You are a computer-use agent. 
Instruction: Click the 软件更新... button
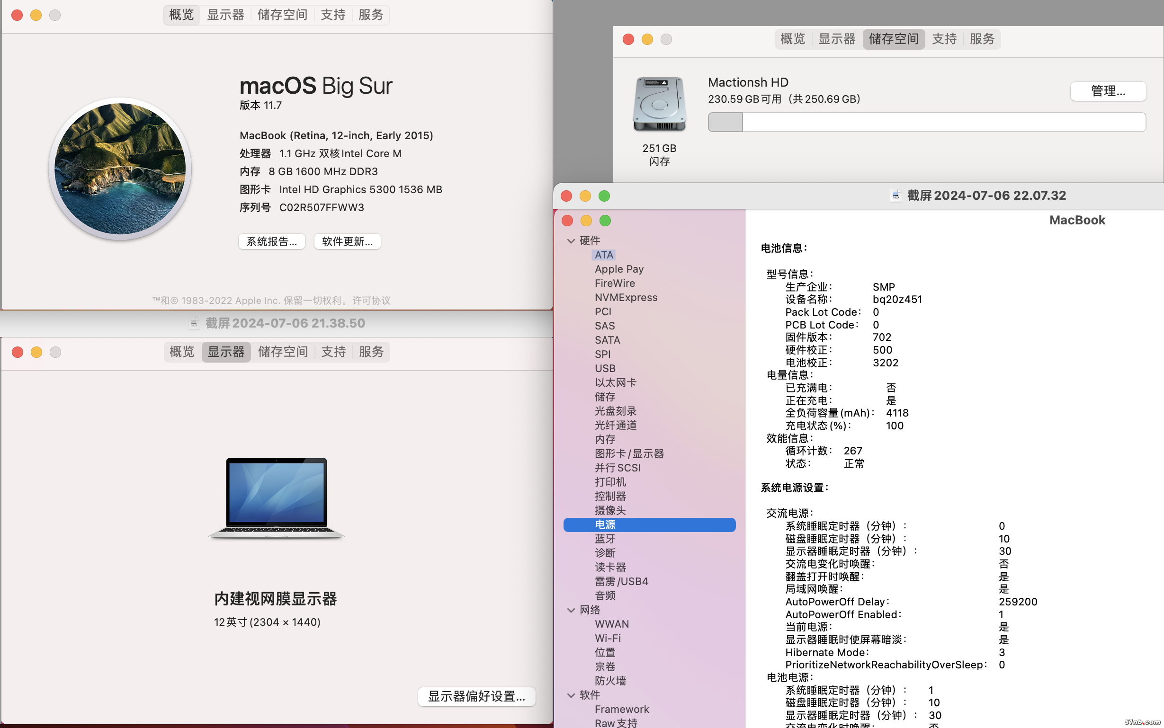point(347,242)
